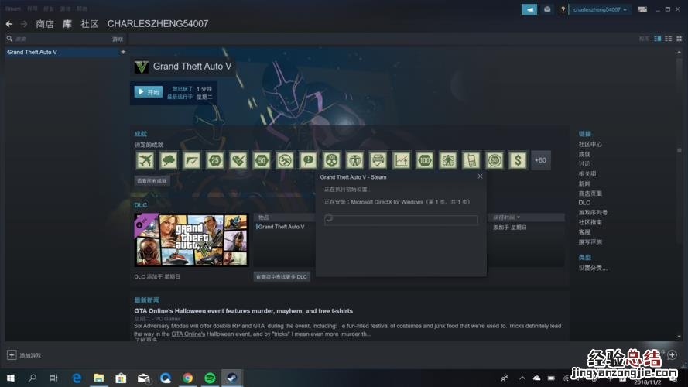Click the plus icon beside Grand Theft Auto V
Screen dimensions: 688x387
(x=123, y=52)
